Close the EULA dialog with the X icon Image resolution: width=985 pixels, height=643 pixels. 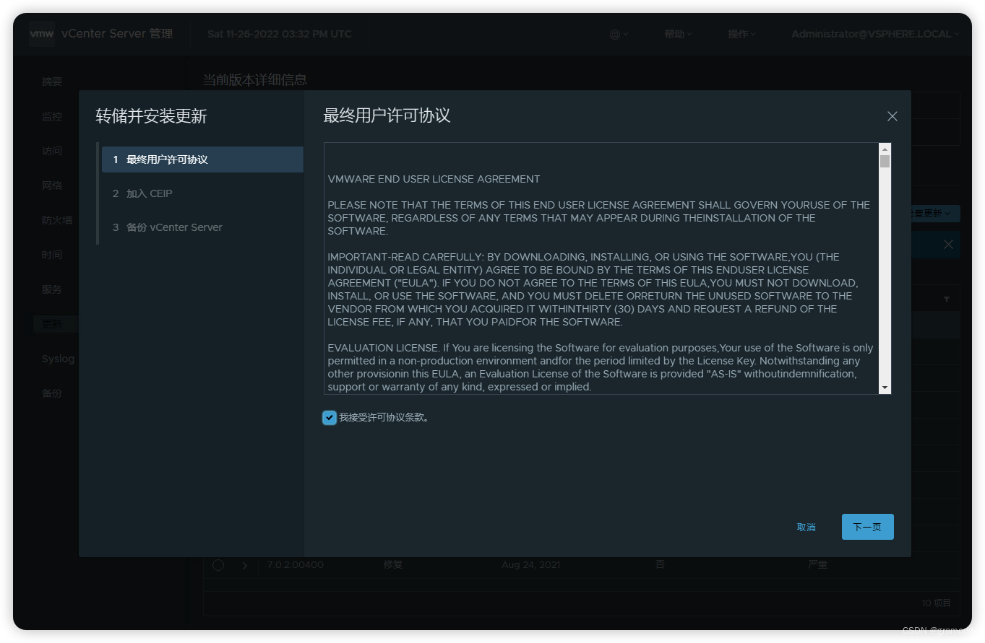tap(892, 116)
